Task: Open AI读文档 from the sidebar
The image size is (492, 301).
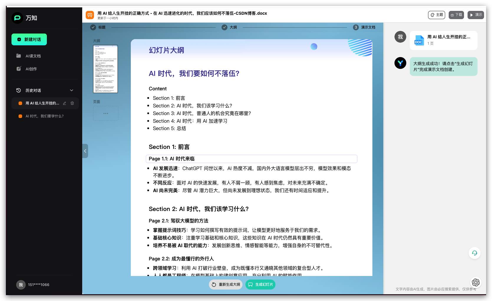Action: 33,56
